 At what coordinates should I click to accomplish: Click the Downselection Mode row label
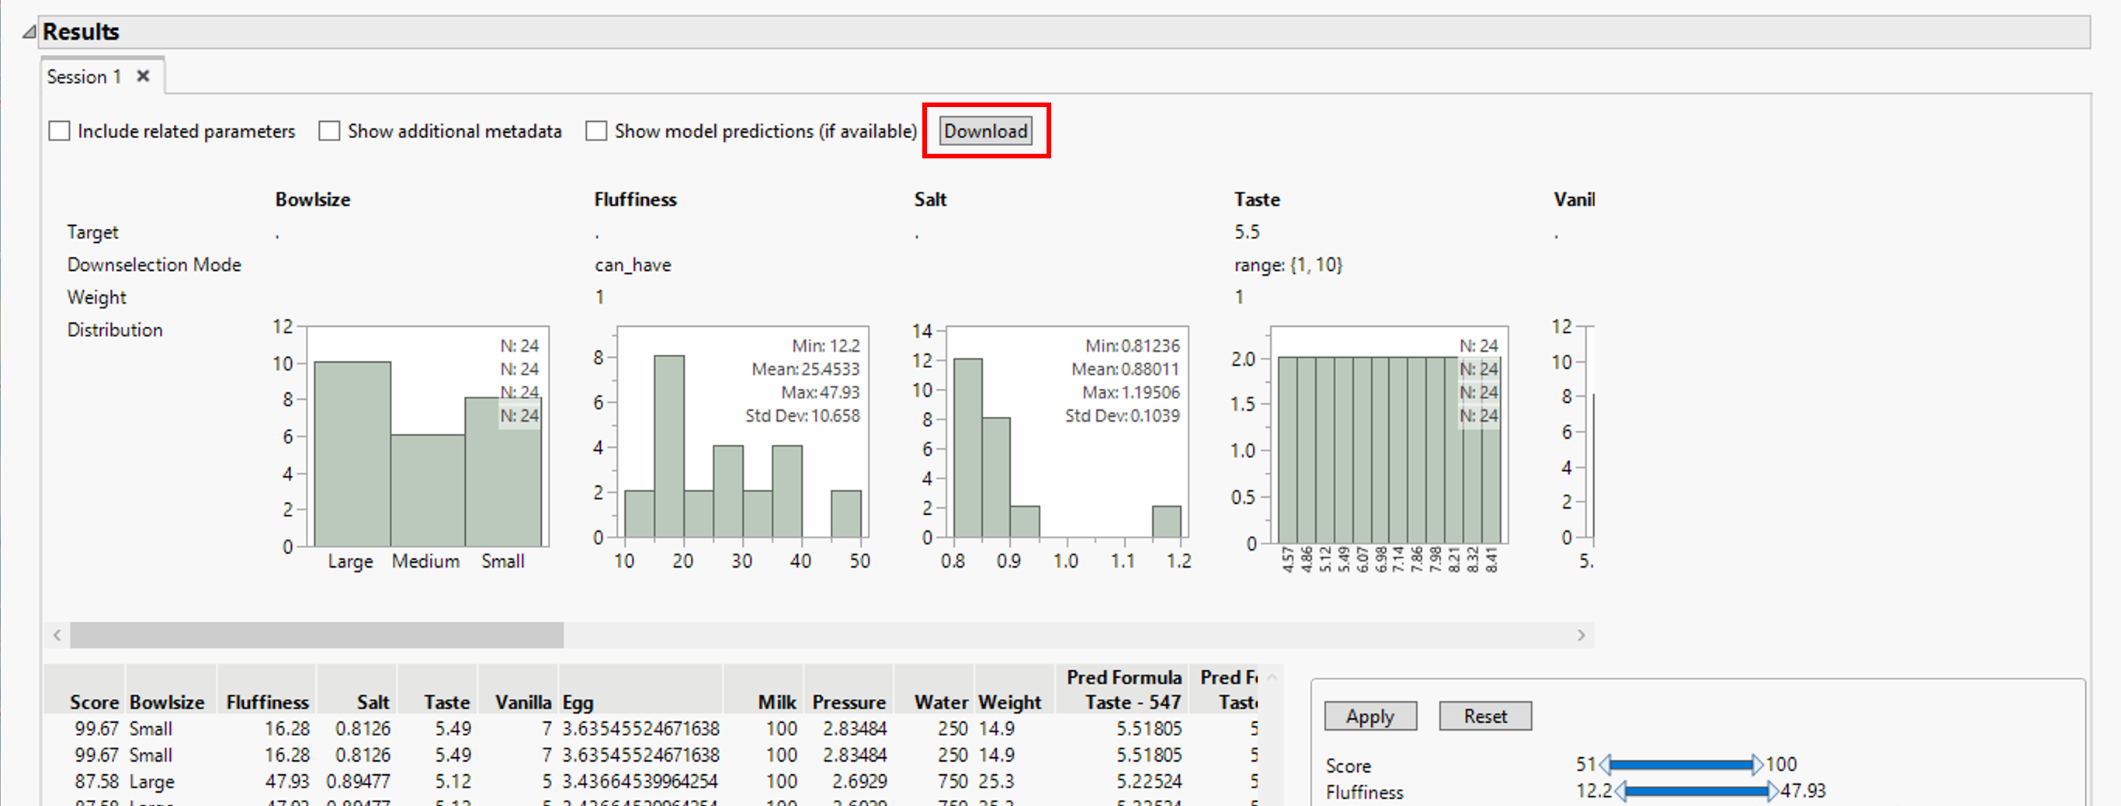coord(154,265)
